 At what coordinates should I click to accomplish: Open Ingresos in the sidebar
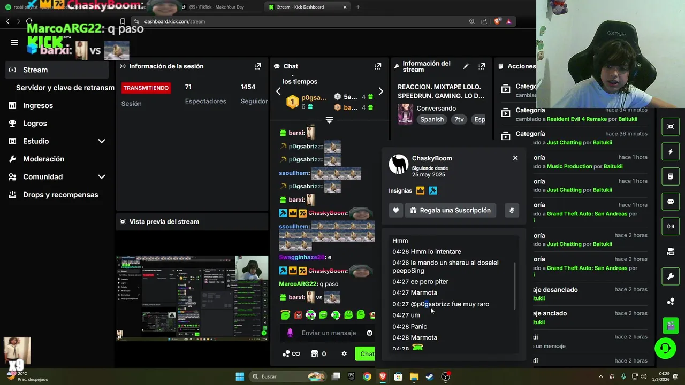[x=38, y=105]
